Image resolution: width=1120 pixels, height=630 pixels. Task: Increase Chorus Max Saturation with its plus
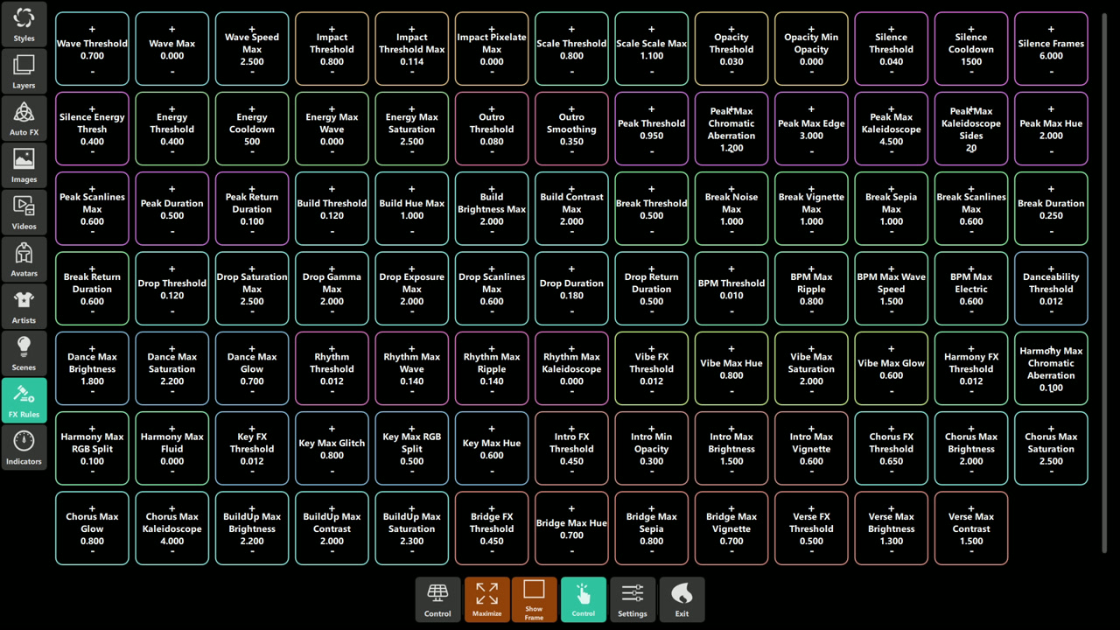tap(1051, 430)
